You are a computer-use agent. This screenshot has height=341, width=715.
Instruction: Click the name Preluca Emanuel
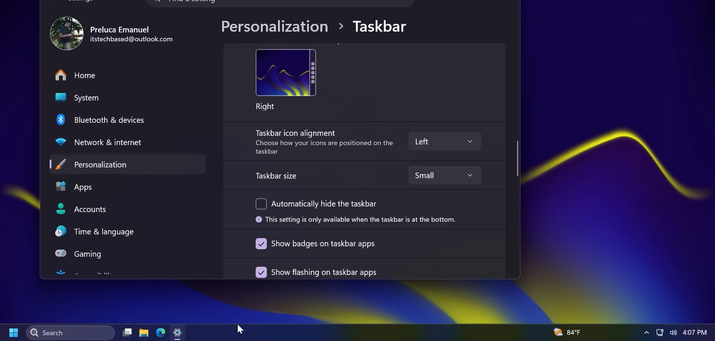pos(119,29)
